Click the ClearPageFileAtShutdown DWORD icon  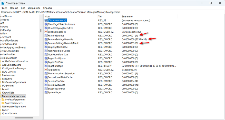coord(46,24)
